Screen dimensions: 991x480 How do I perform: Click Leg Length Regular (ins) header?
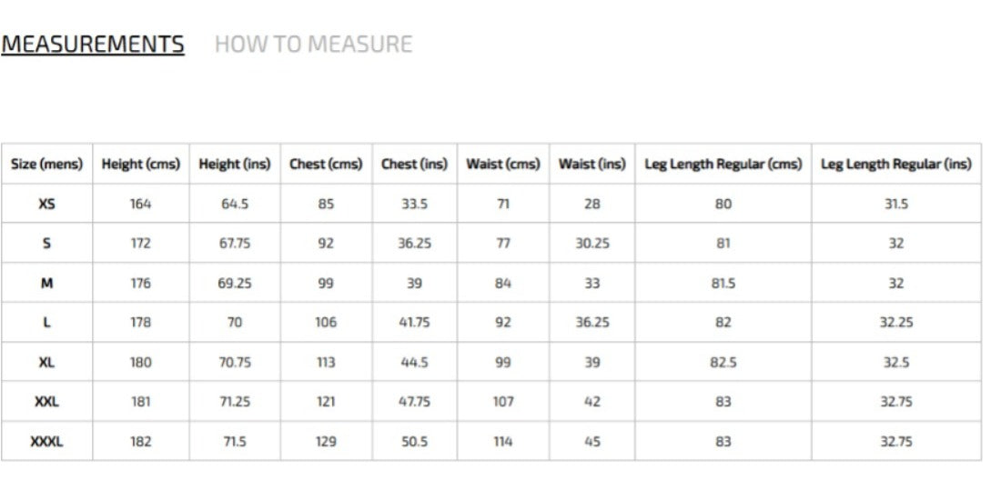(x=896, y=165)
